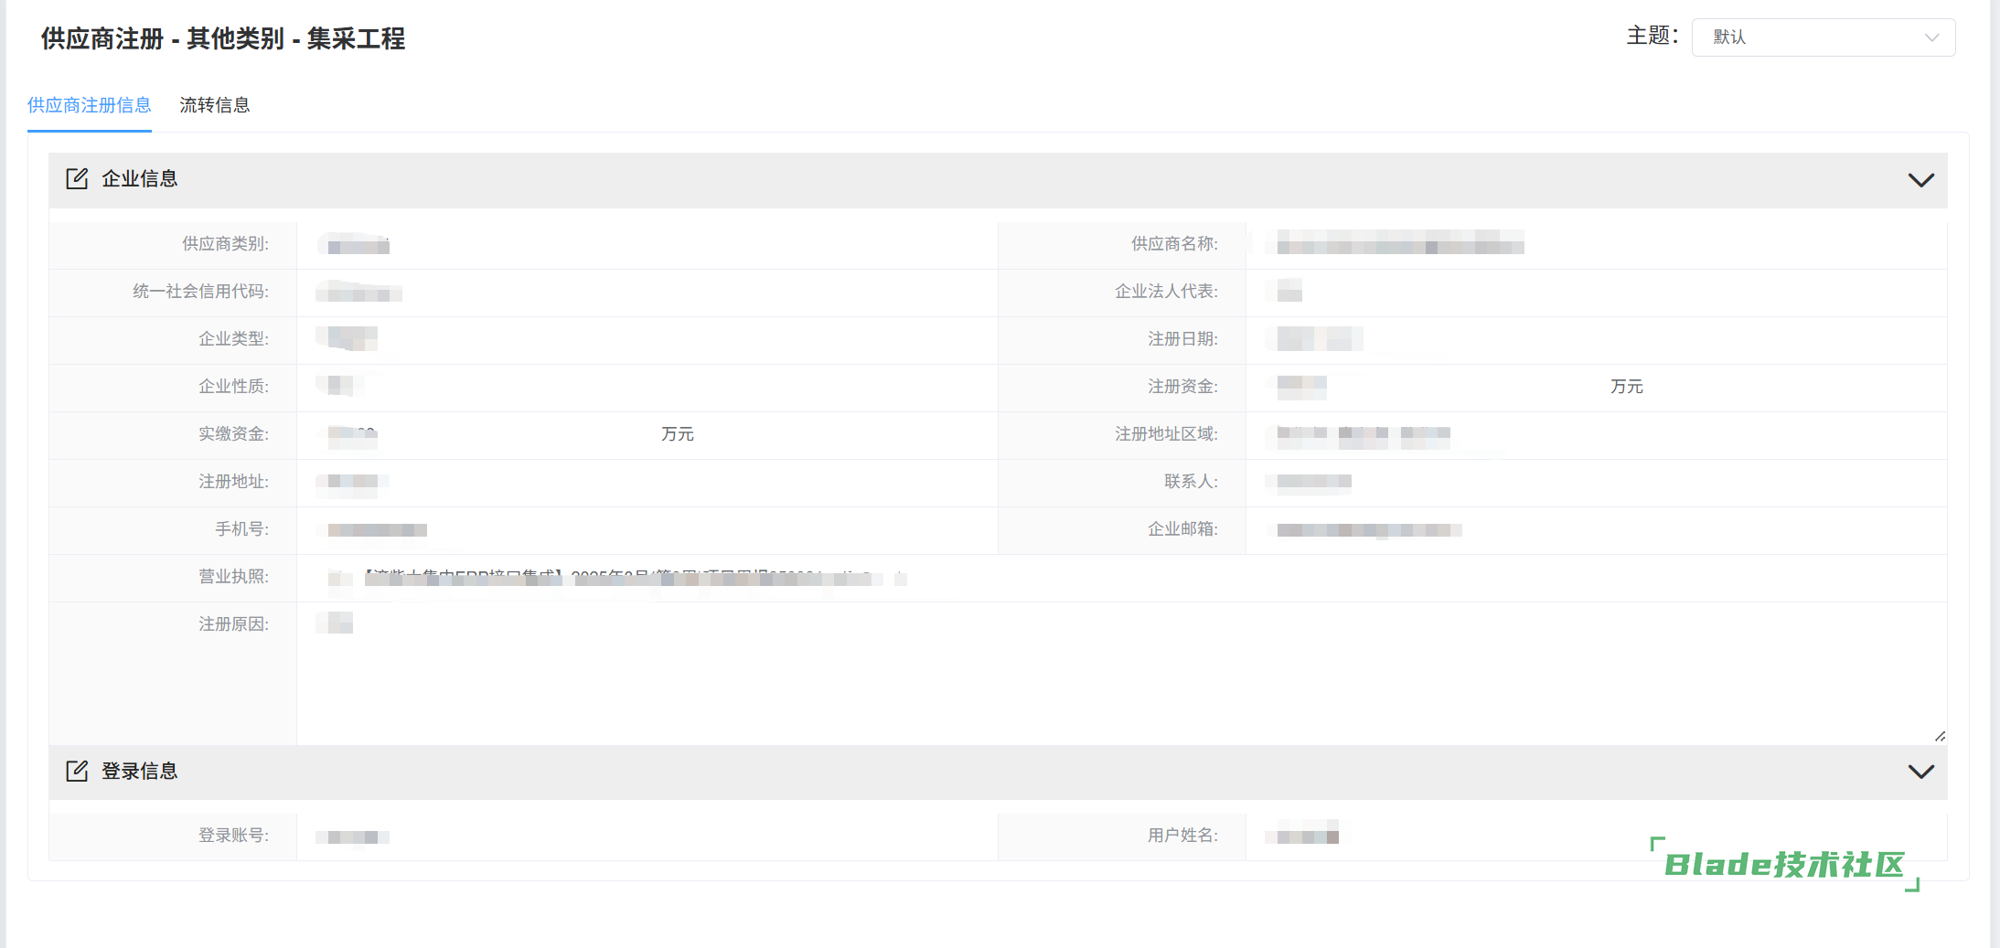The width and height of the screenshot is (2000, 948).
Task: Collapse the 登录信息 section with its chevron
Action: pos(1920,772)
